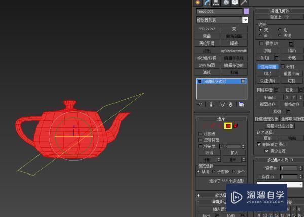This screenshot has width=304, height=217.
Task: Click the 设置 ID value field
Action: click(x=289, y=168)
